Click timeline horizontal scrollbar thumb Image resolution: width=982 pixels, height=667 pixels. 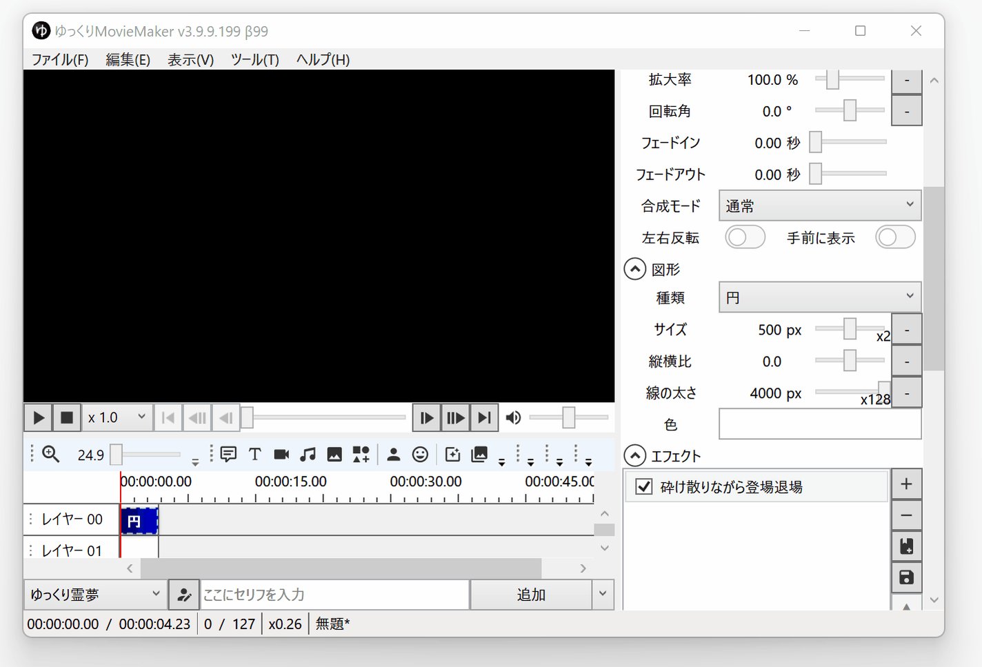pos(341,568)
